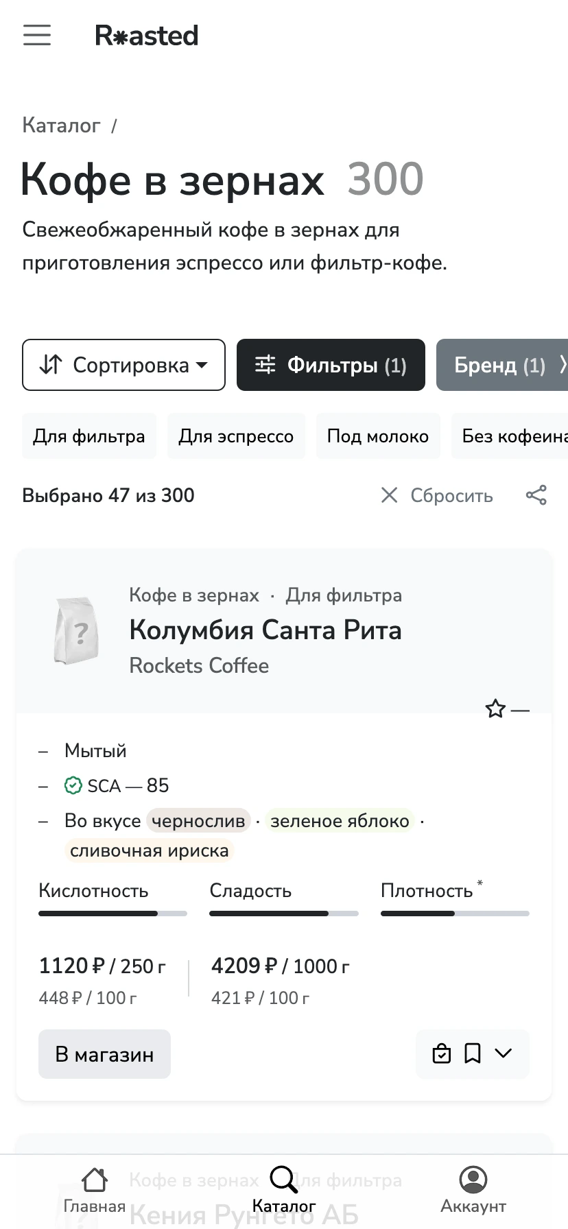Choose the 1120 ₽ / 250 г price
Viewport: 568px width, 1229px height.
click(102, 966)
